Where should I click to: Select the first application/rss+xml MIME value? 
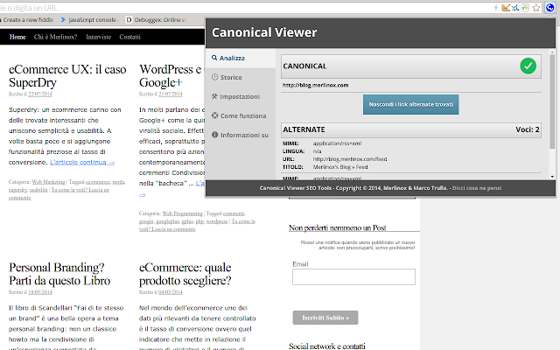point(337,143)
